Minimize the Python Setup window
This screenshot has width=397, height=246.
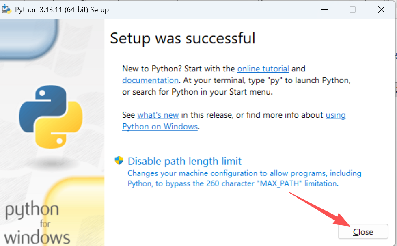pyautogui.click(x=324, y=10)
